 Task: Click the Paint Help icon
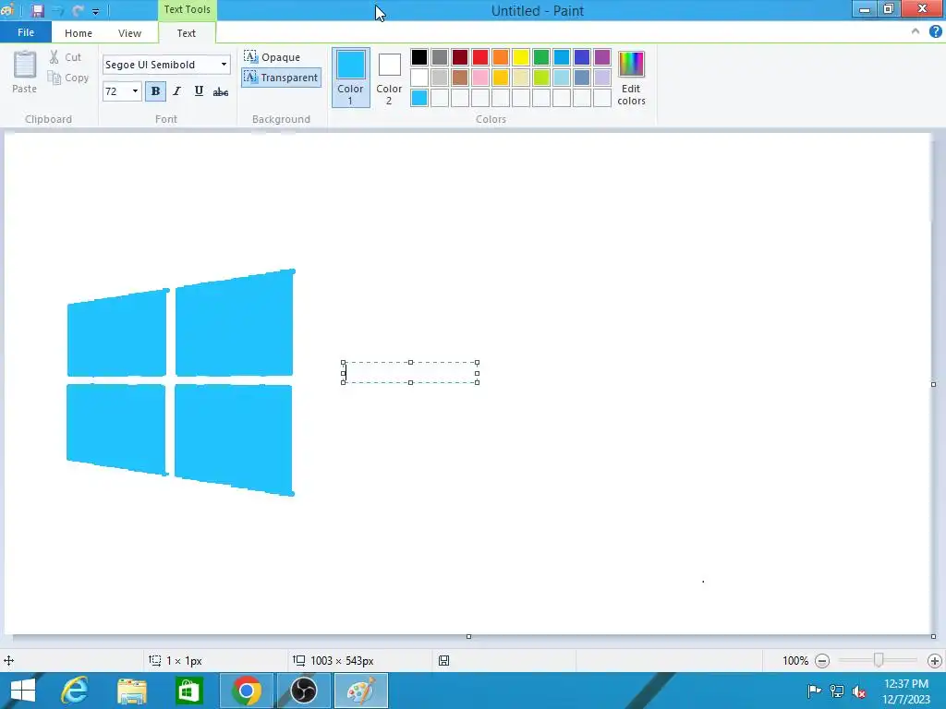[935, 32]
